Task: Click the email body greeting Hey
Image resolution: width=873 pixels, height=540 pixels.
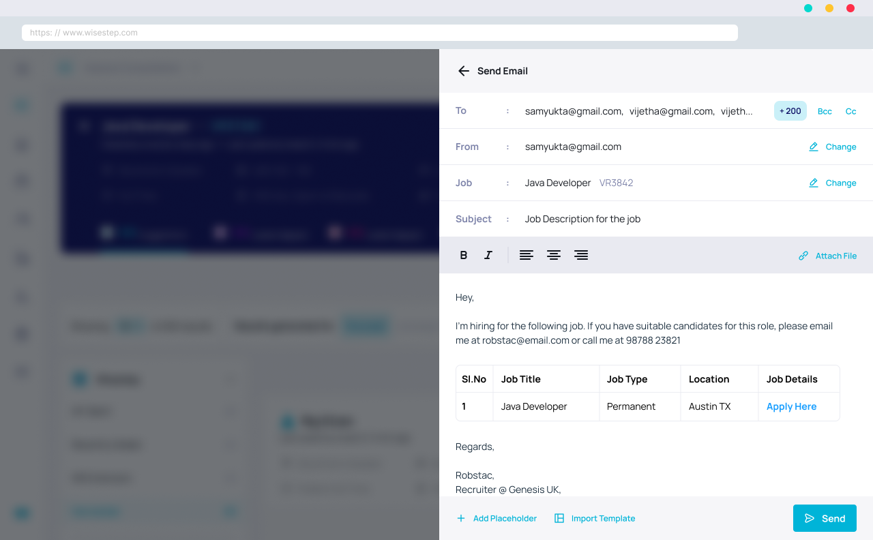Action: click(464, 297)
